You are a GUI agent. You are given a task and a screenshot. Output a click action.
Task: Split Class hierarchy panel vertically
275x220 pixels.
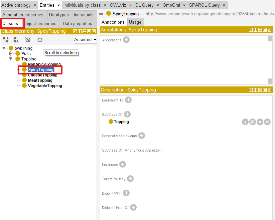tap(80, 31)
